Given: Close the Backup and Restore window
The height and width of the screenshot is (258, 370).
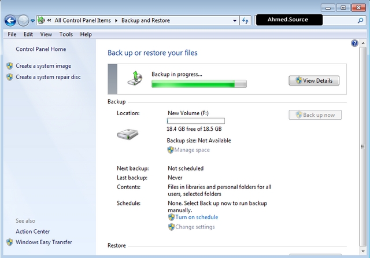Looking at the screenshot, I should point(358,8).
